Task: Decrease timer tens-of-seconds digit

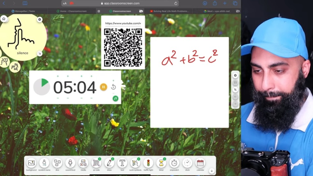Action: coord(81,98)
